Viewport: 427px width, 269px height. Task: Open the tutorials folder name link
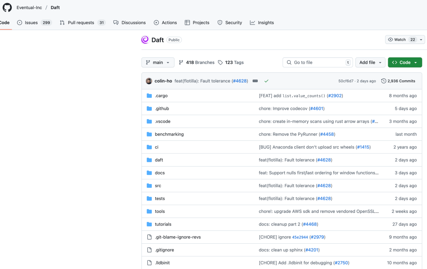[x=163, y=224]
